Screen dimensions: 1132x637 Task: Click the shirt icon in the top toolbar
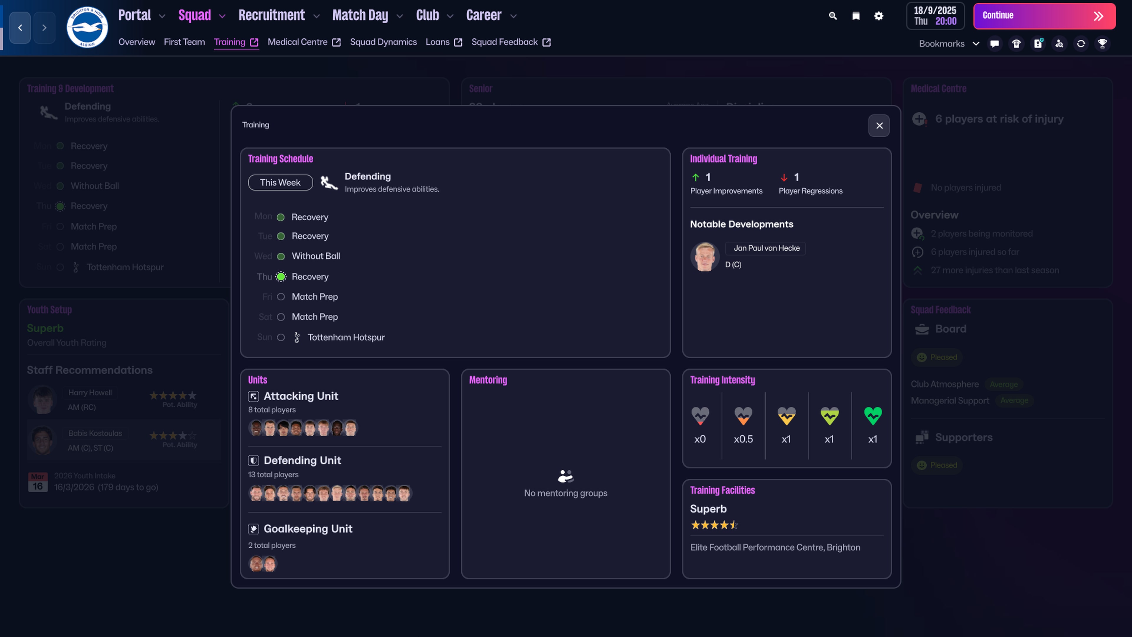point(1016,44)
